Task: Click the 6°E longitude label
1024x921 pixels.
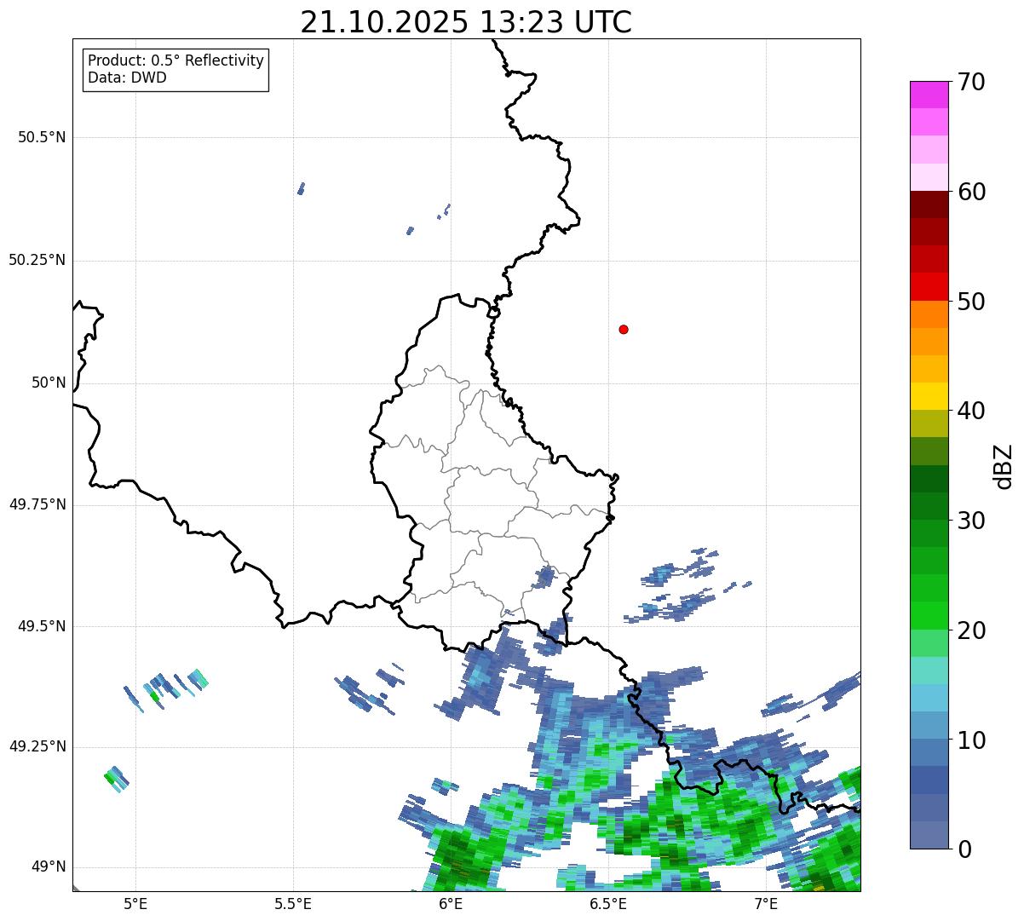Action: point(451,903)
